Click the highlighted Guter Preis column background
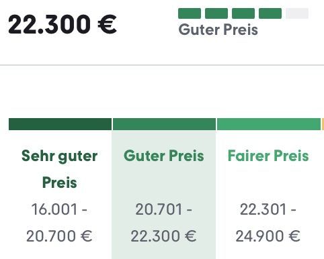Image resolution: width=324 pixels, height=259 pixels. (164, 195)
